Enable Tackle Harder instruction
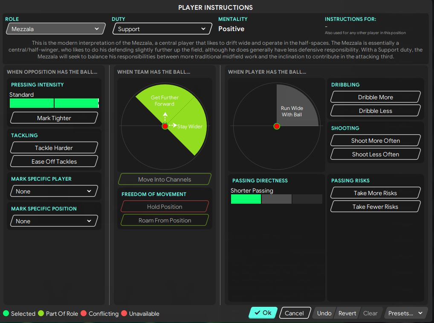 [54, 148]
